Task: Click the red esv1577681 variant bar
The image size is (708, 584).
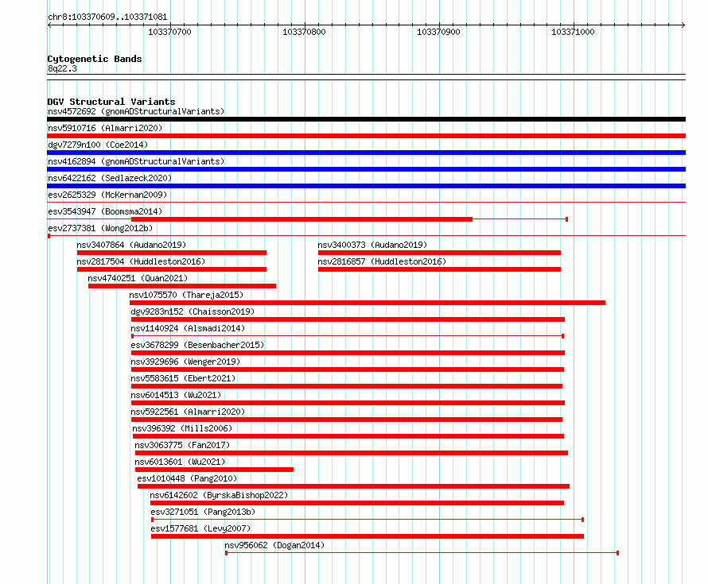Action: tap(368, 536)
